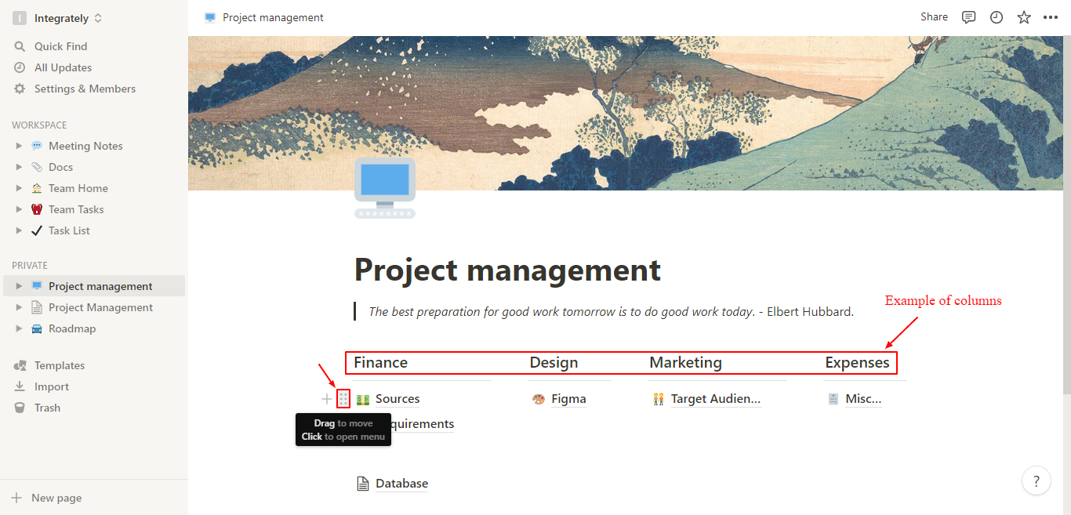Expand the Task List page toggle
The width and height of the screenshot is (1071, 515).
(19, 230)
